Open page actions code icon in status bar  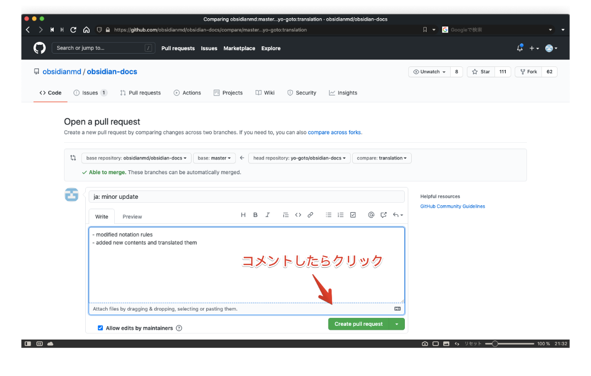tap(457, 344)
